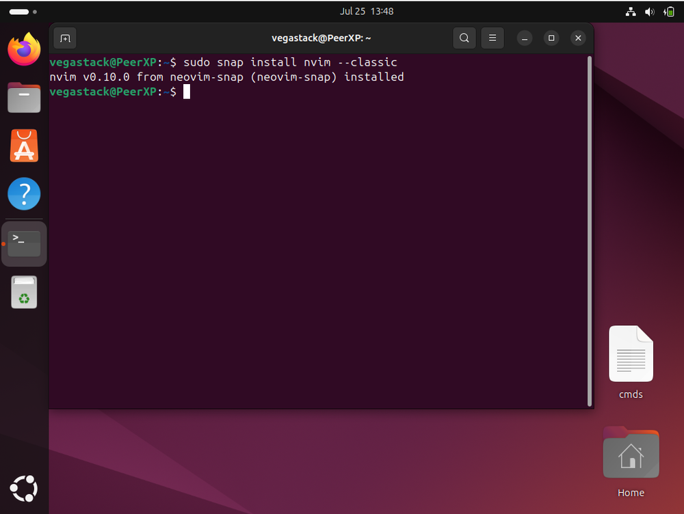Open the Files app in dock
Image resolution: width=684 pixels, height=514 pixels.
coord(24,97)
